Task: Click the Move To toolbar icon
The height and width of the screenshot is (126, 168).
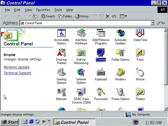Action: [x=95, y=16]
